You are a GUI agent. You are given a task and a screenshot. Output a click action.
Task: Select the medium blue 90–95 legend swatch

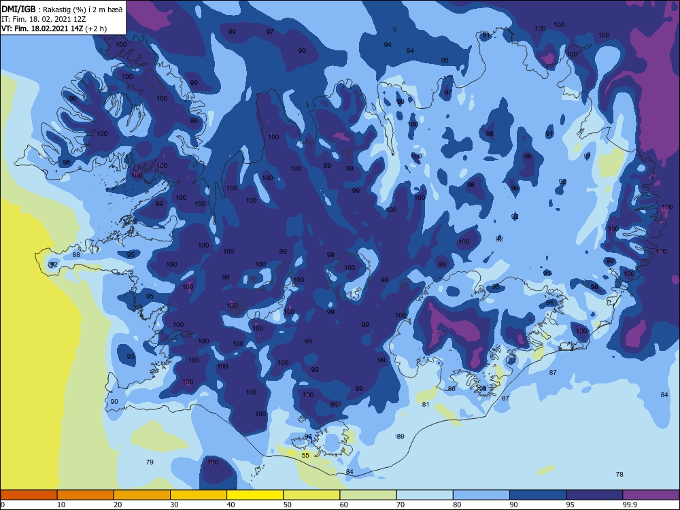click(538, 495)
